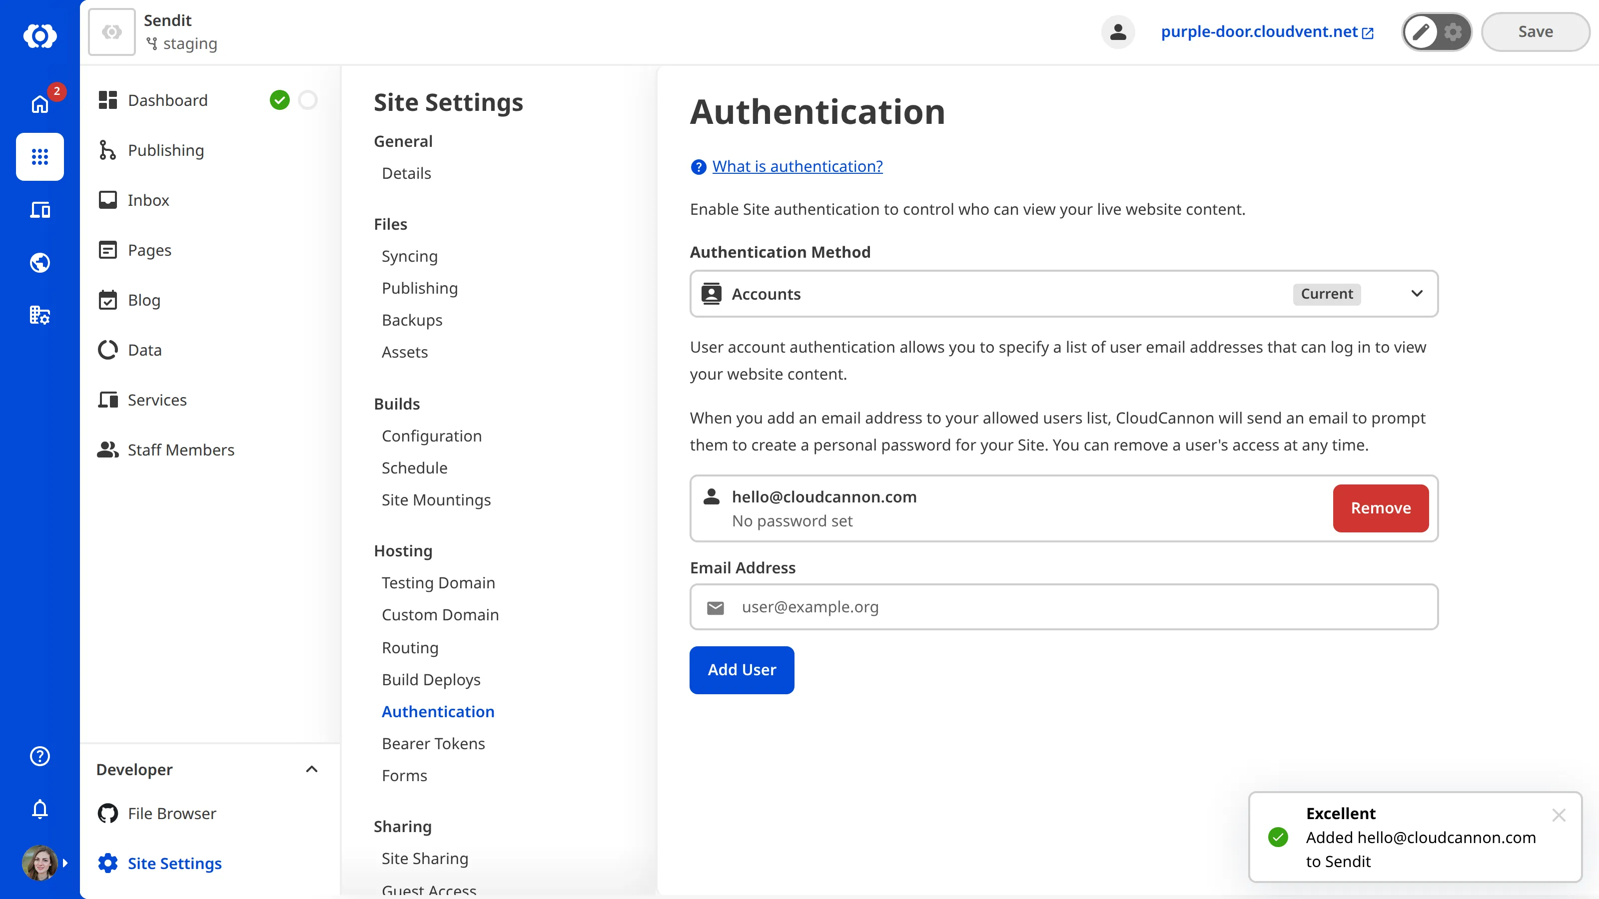1599x899 pixels.
Task: Click the user account icon in header
Action: point(1118,31)
